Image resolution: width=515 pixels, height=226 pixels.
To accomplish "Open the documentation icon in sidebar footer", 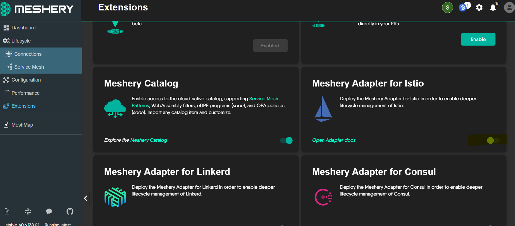I will point(7,211).
